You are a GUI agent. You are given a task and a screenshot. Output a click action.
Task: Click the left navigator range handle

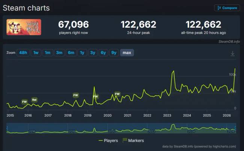(7, 128)
